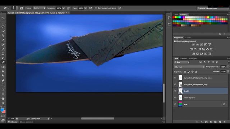Open the layer filter type dropdown
230x129 pixels.
click(181, 62)
